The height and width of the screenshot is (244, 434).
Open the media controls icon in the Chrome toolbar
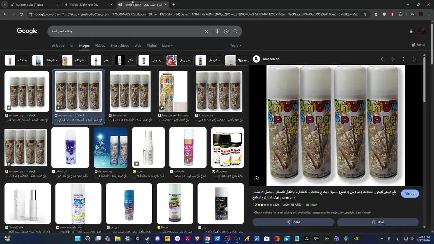pos(413,14)
